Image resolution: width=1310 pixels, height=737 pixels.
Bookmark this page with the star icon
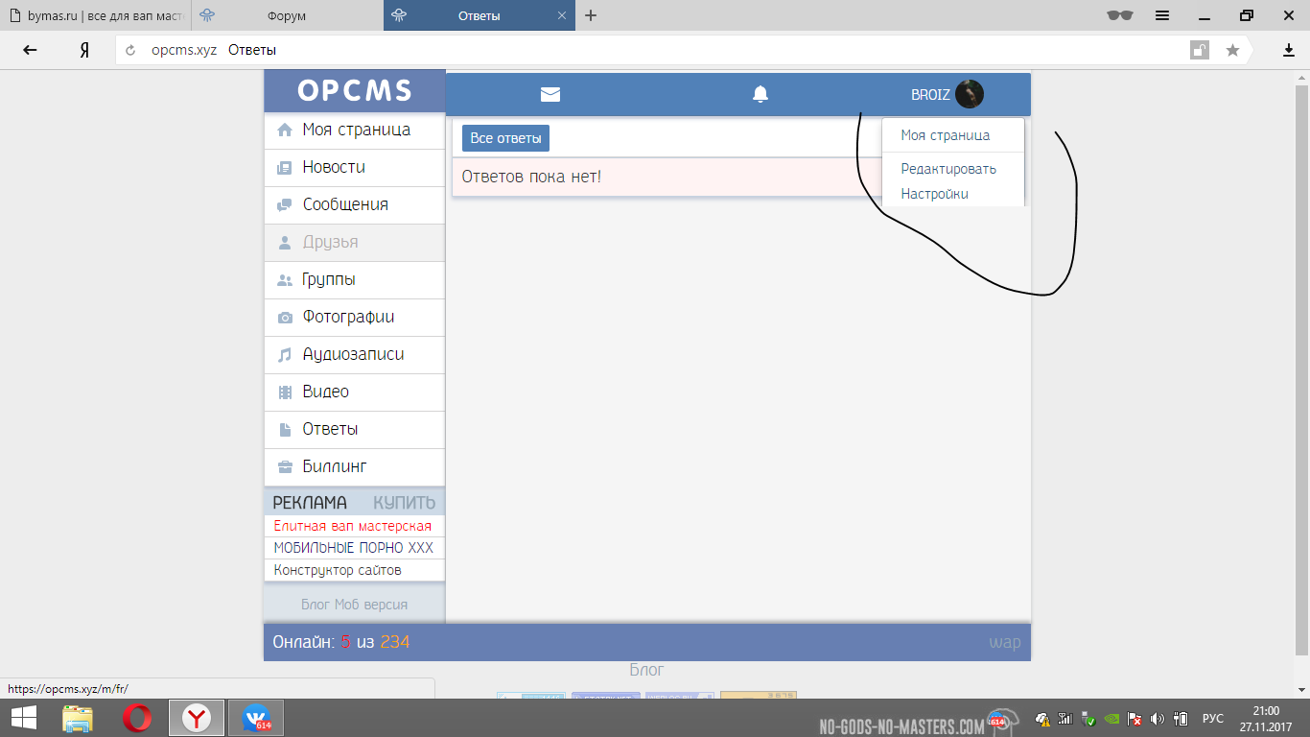[1232, 50]
